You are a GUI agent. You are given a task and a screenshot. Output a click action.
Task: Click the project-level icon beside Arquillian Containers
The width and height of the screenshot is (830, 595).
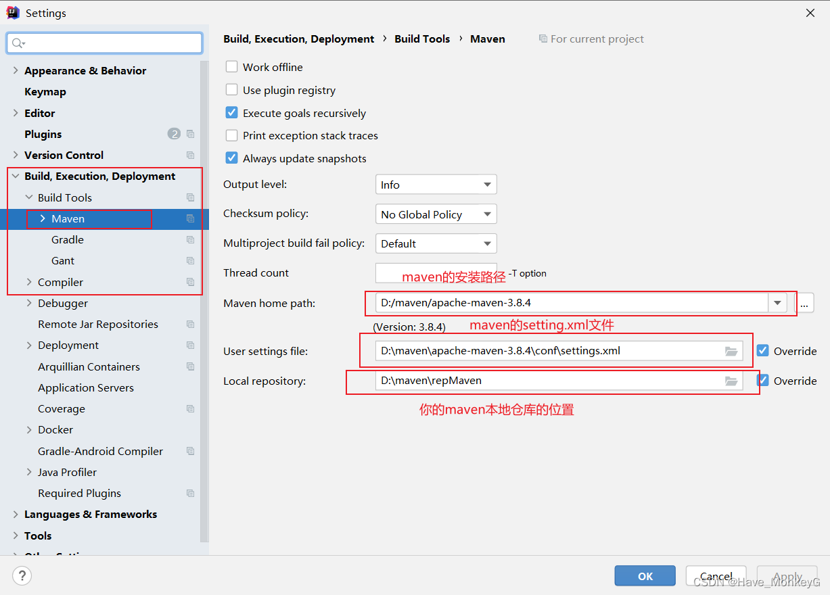tap(190, 366)
